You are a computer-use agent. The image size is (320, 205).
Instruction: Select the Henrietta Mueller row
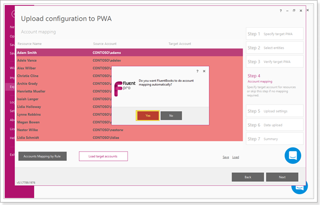point(64,91)
